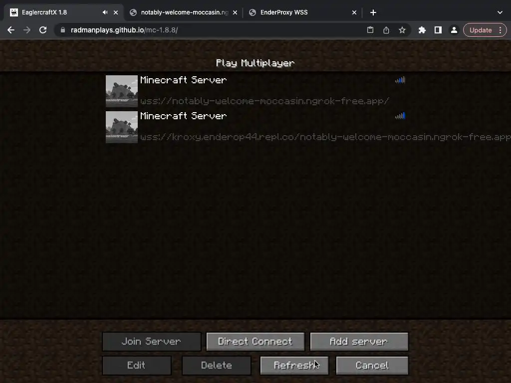
Task: Expand the tab search chevron
Action: click(500, 12)
